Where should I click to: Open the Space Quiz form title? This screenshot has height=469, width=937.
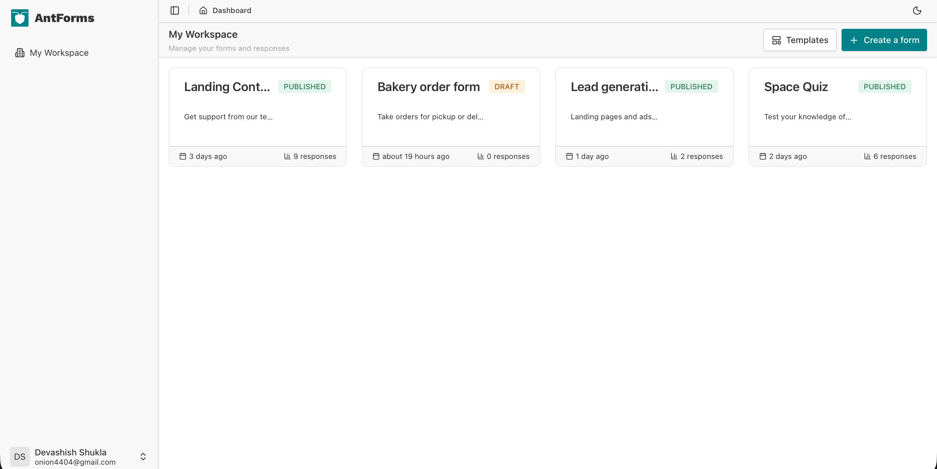coord(796,87)
